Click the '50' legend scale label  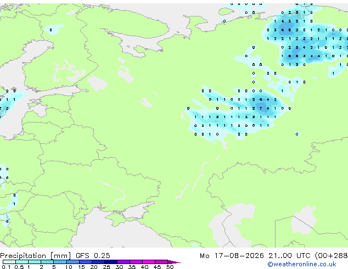(170, 267)
